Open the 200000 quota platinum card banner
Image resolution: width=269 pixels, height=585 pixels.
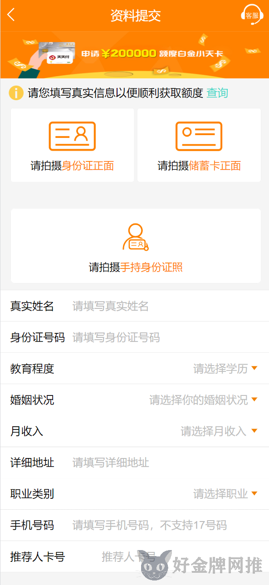[135, 55]
